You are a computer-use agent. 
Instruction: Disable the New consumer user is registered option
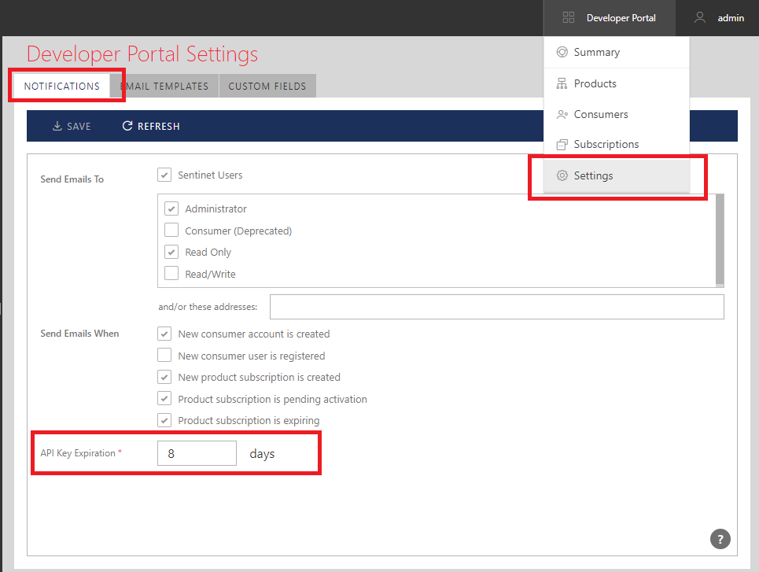coord(164,355)
